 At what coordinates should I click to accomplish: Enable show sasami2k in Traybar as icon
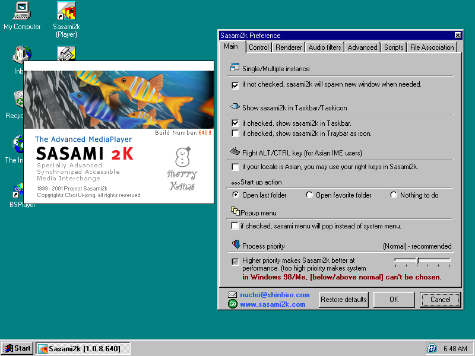(x=236, y=133)
